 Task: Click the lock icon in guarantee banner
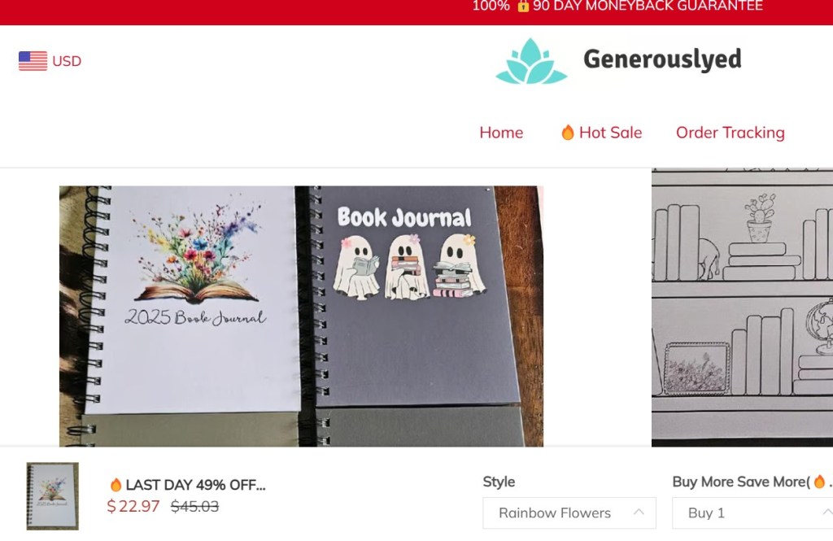(523, 6)
